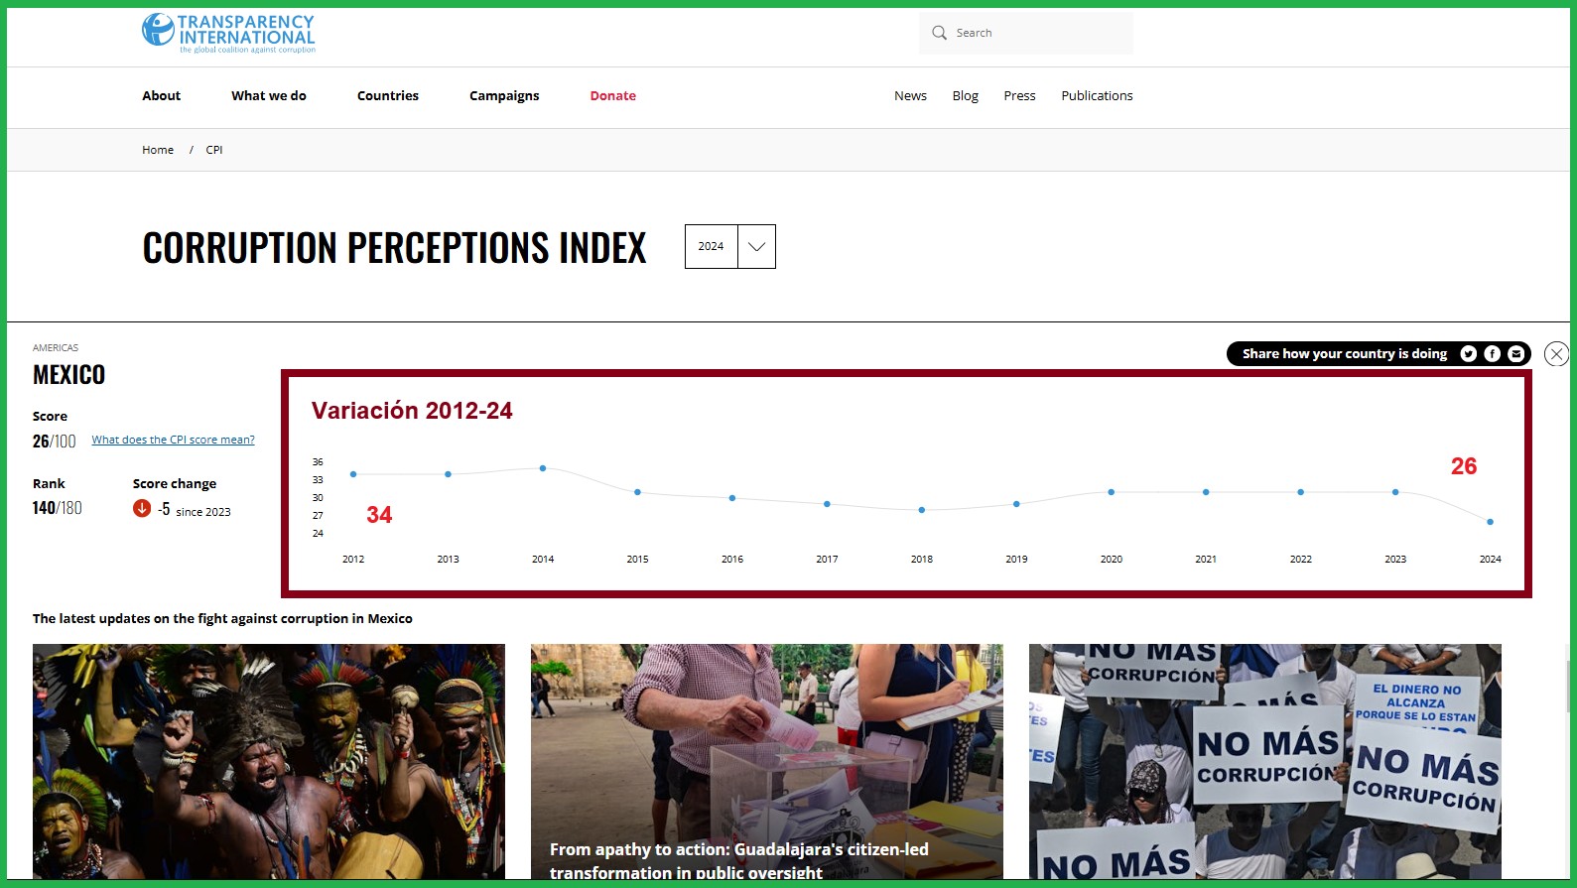The width and height of the screenshot is (1577, 888).
Task: Click the search magnifier icon
Action: pyautogui.click(x=939, y=33)
